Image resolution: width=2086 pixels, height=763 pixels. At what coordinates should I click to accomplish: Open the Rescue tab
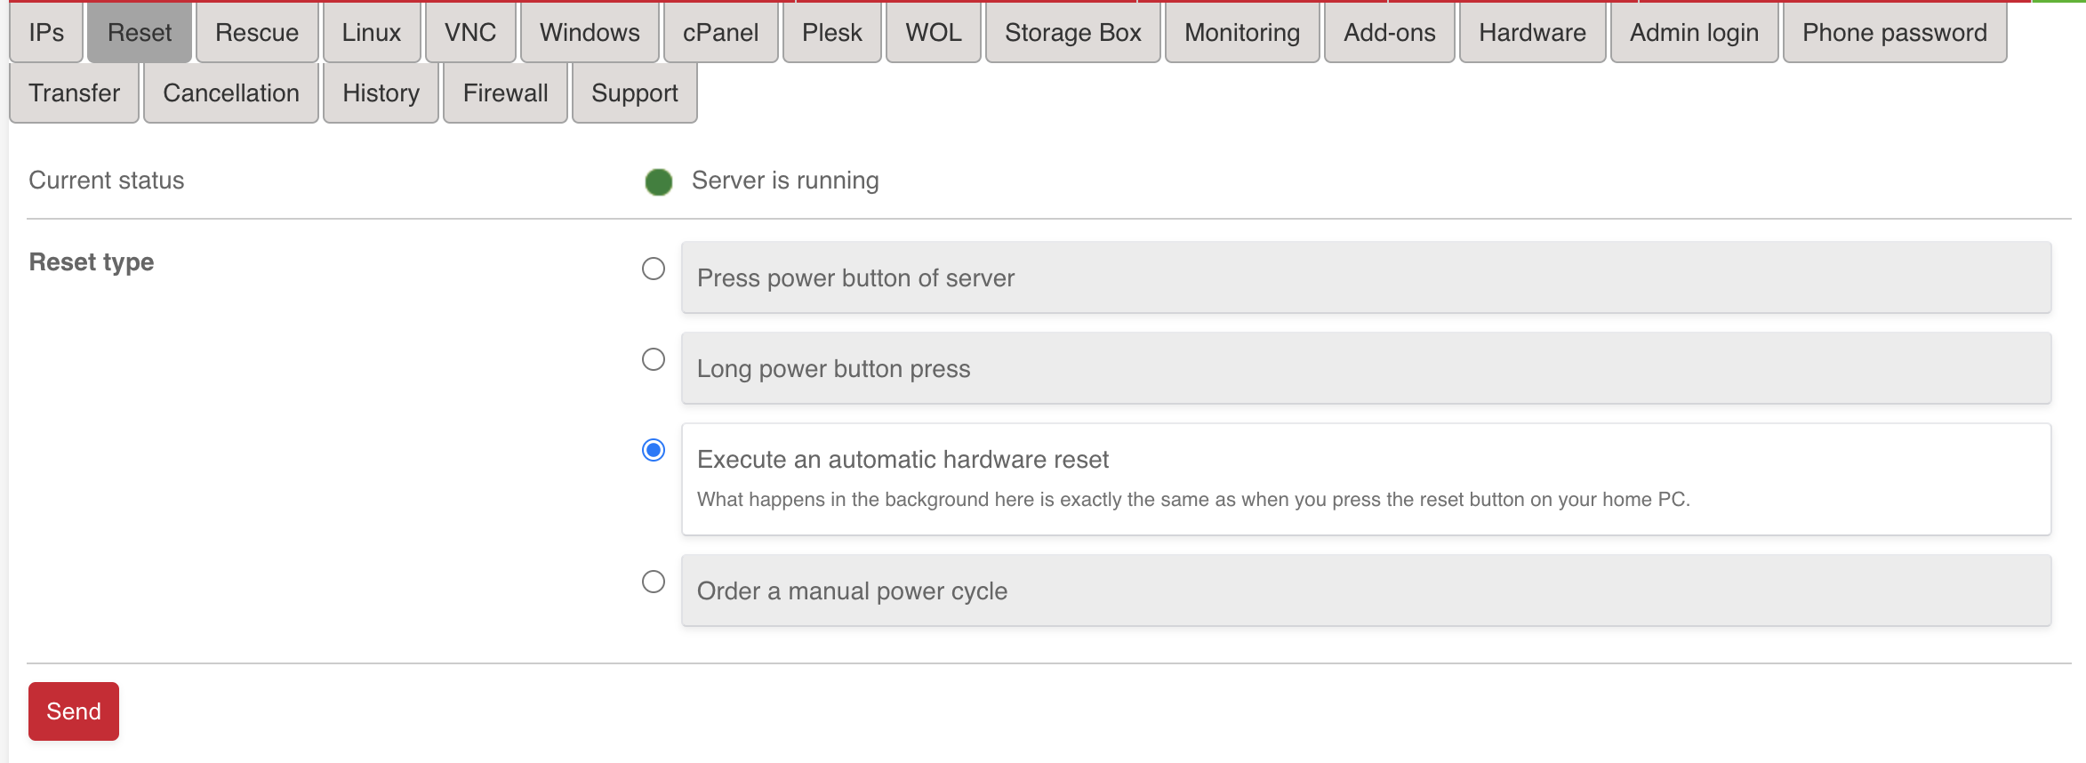tap(257, 33)
